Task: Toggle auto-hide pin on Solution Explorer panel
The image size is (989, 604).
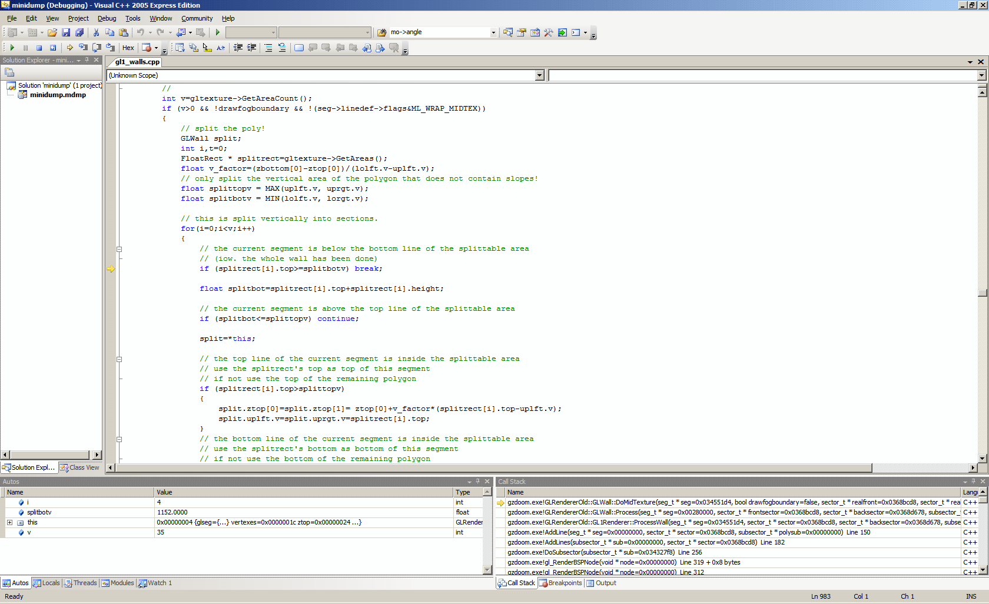Action: coord(87,60)
